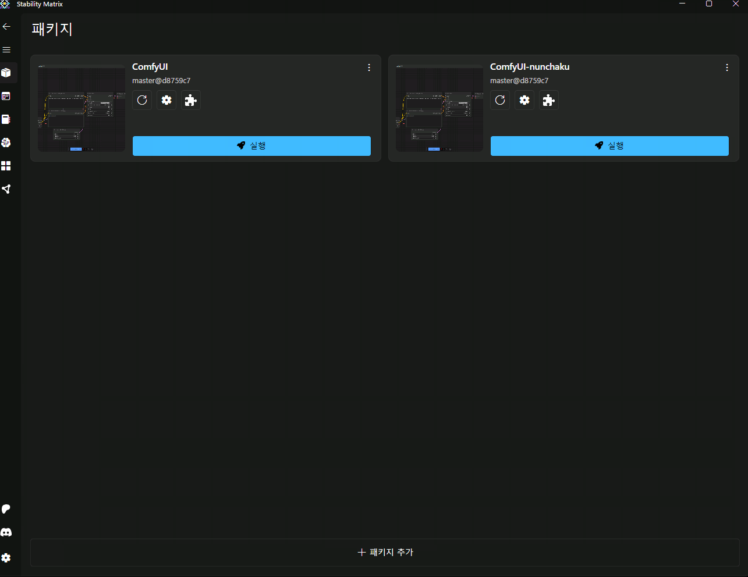Open the three-dot menu on ComfyUI card

tap(369, 67)
